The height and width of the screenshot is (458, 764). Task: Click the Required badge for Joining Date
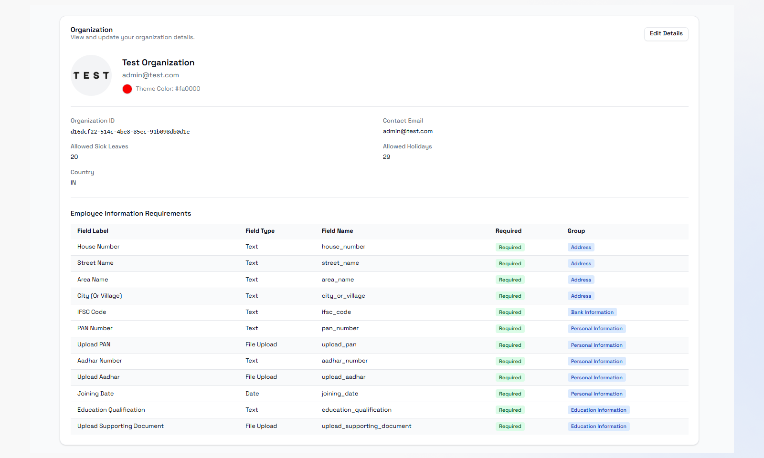509,394
